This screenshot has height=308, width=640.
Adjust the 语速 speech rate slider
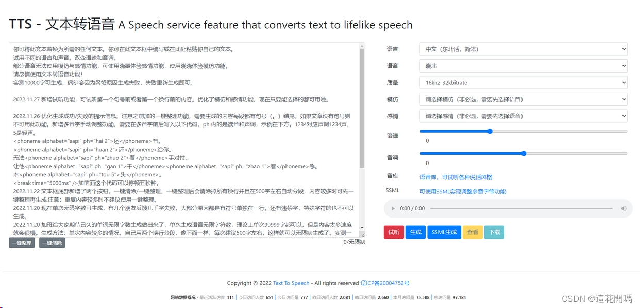point(489,131)
